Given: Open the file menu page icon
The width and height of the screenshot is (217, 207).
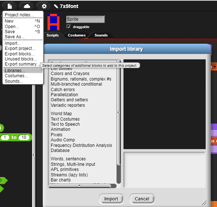Looking at the screenshot, I should point(9,6).
